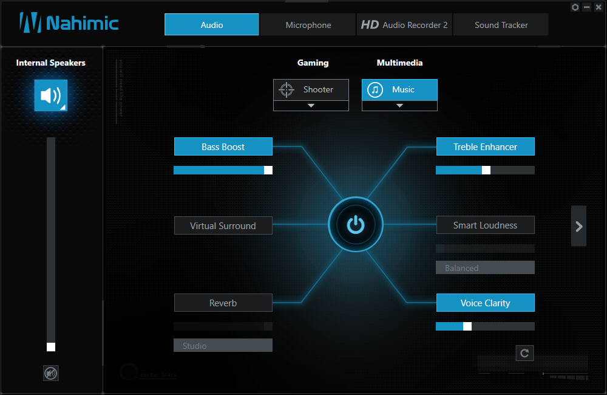Close the Nahimic window
607x395 pixels.
point(599,7)
